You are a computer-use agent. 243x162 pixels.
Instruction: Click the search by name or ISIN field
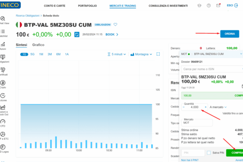point(211,69)
